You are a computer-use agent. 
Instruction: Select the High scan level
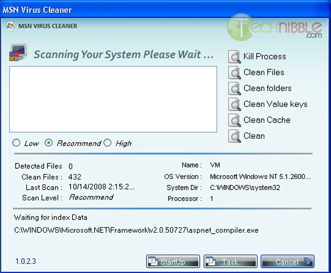click(x=107, y=143)
